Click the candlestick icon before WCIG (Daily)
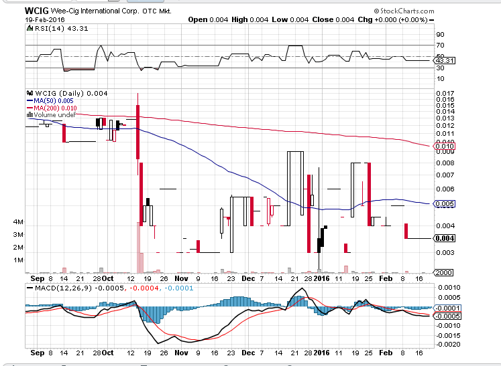Image resolution: width=501 pixels, height=366 pixels. 30,94
